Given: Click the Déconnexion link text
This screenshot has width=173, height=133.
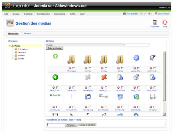Looking at the screenshot, I should point(163,14).
